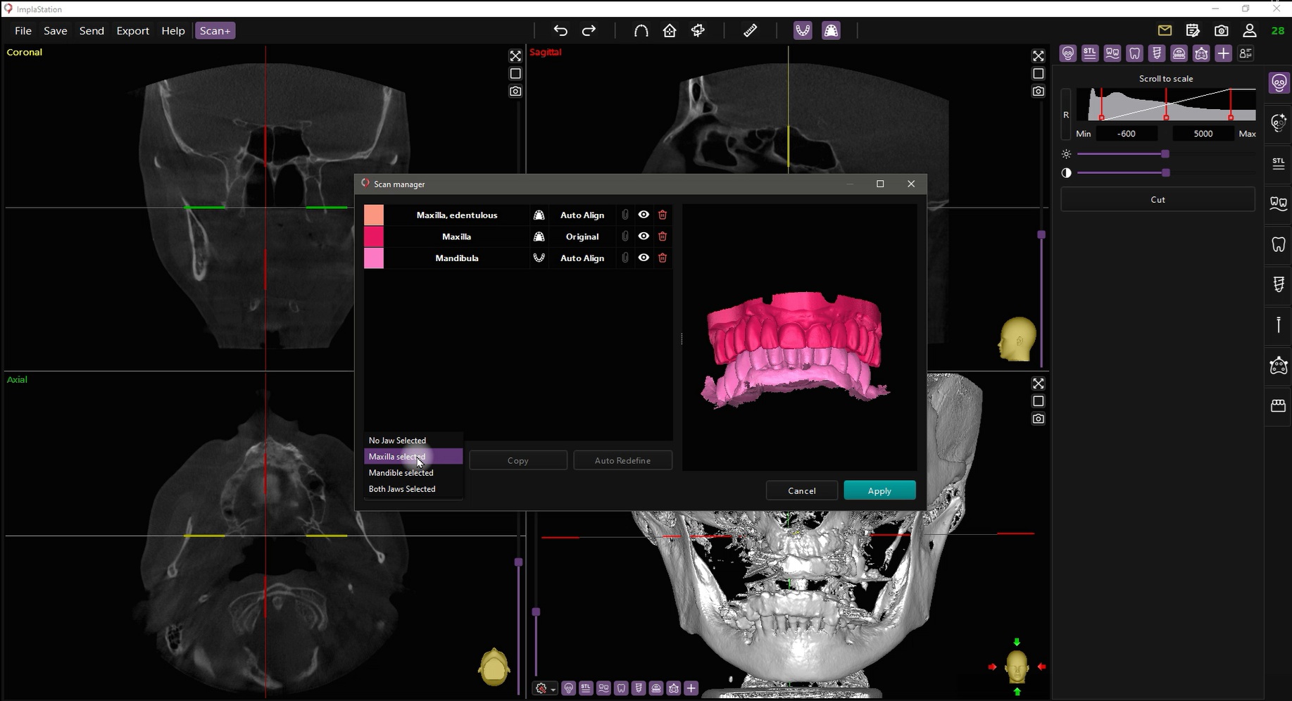Click the Max density value field
The height and width of the screenshot is (701, 1292).
pos(1203,134)
